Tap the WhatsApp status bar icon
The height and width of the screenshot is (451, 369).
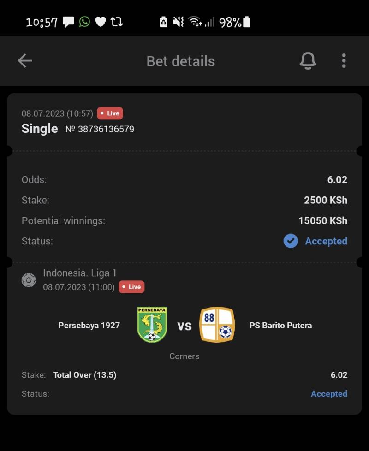click(84, 22)
